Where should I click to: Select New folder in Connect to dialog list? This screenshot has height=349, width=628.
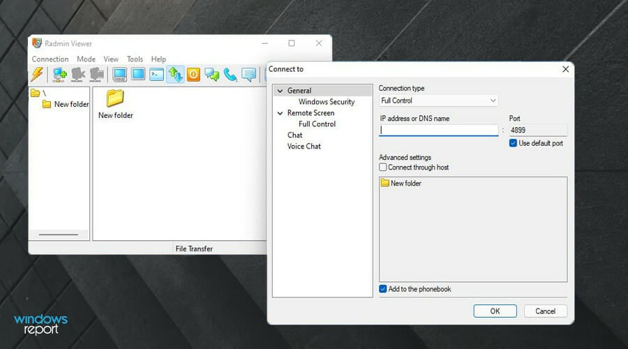coord(401,183)
